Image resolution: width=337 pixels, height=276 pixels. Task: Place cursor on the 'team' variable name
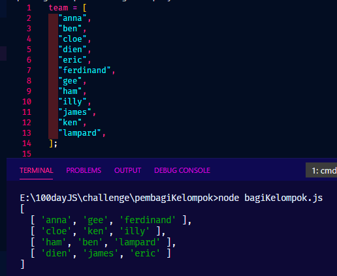pos(58,8)
